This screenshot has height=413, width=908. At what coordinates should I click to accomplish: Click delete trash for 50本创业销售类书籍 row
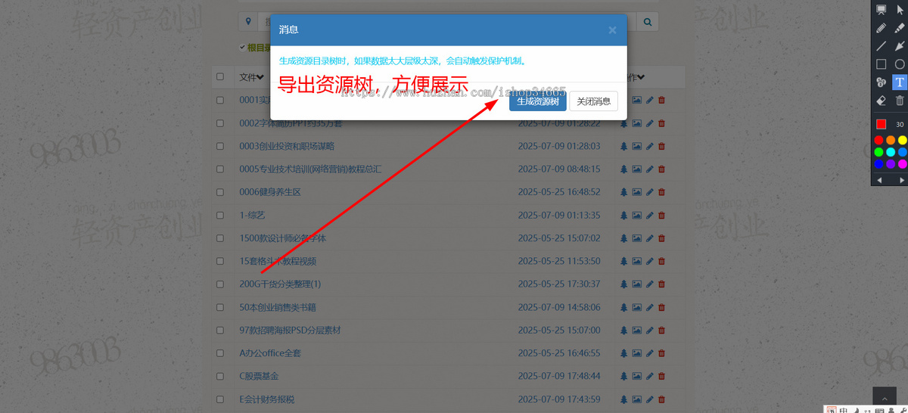click(x=661, y=307)
